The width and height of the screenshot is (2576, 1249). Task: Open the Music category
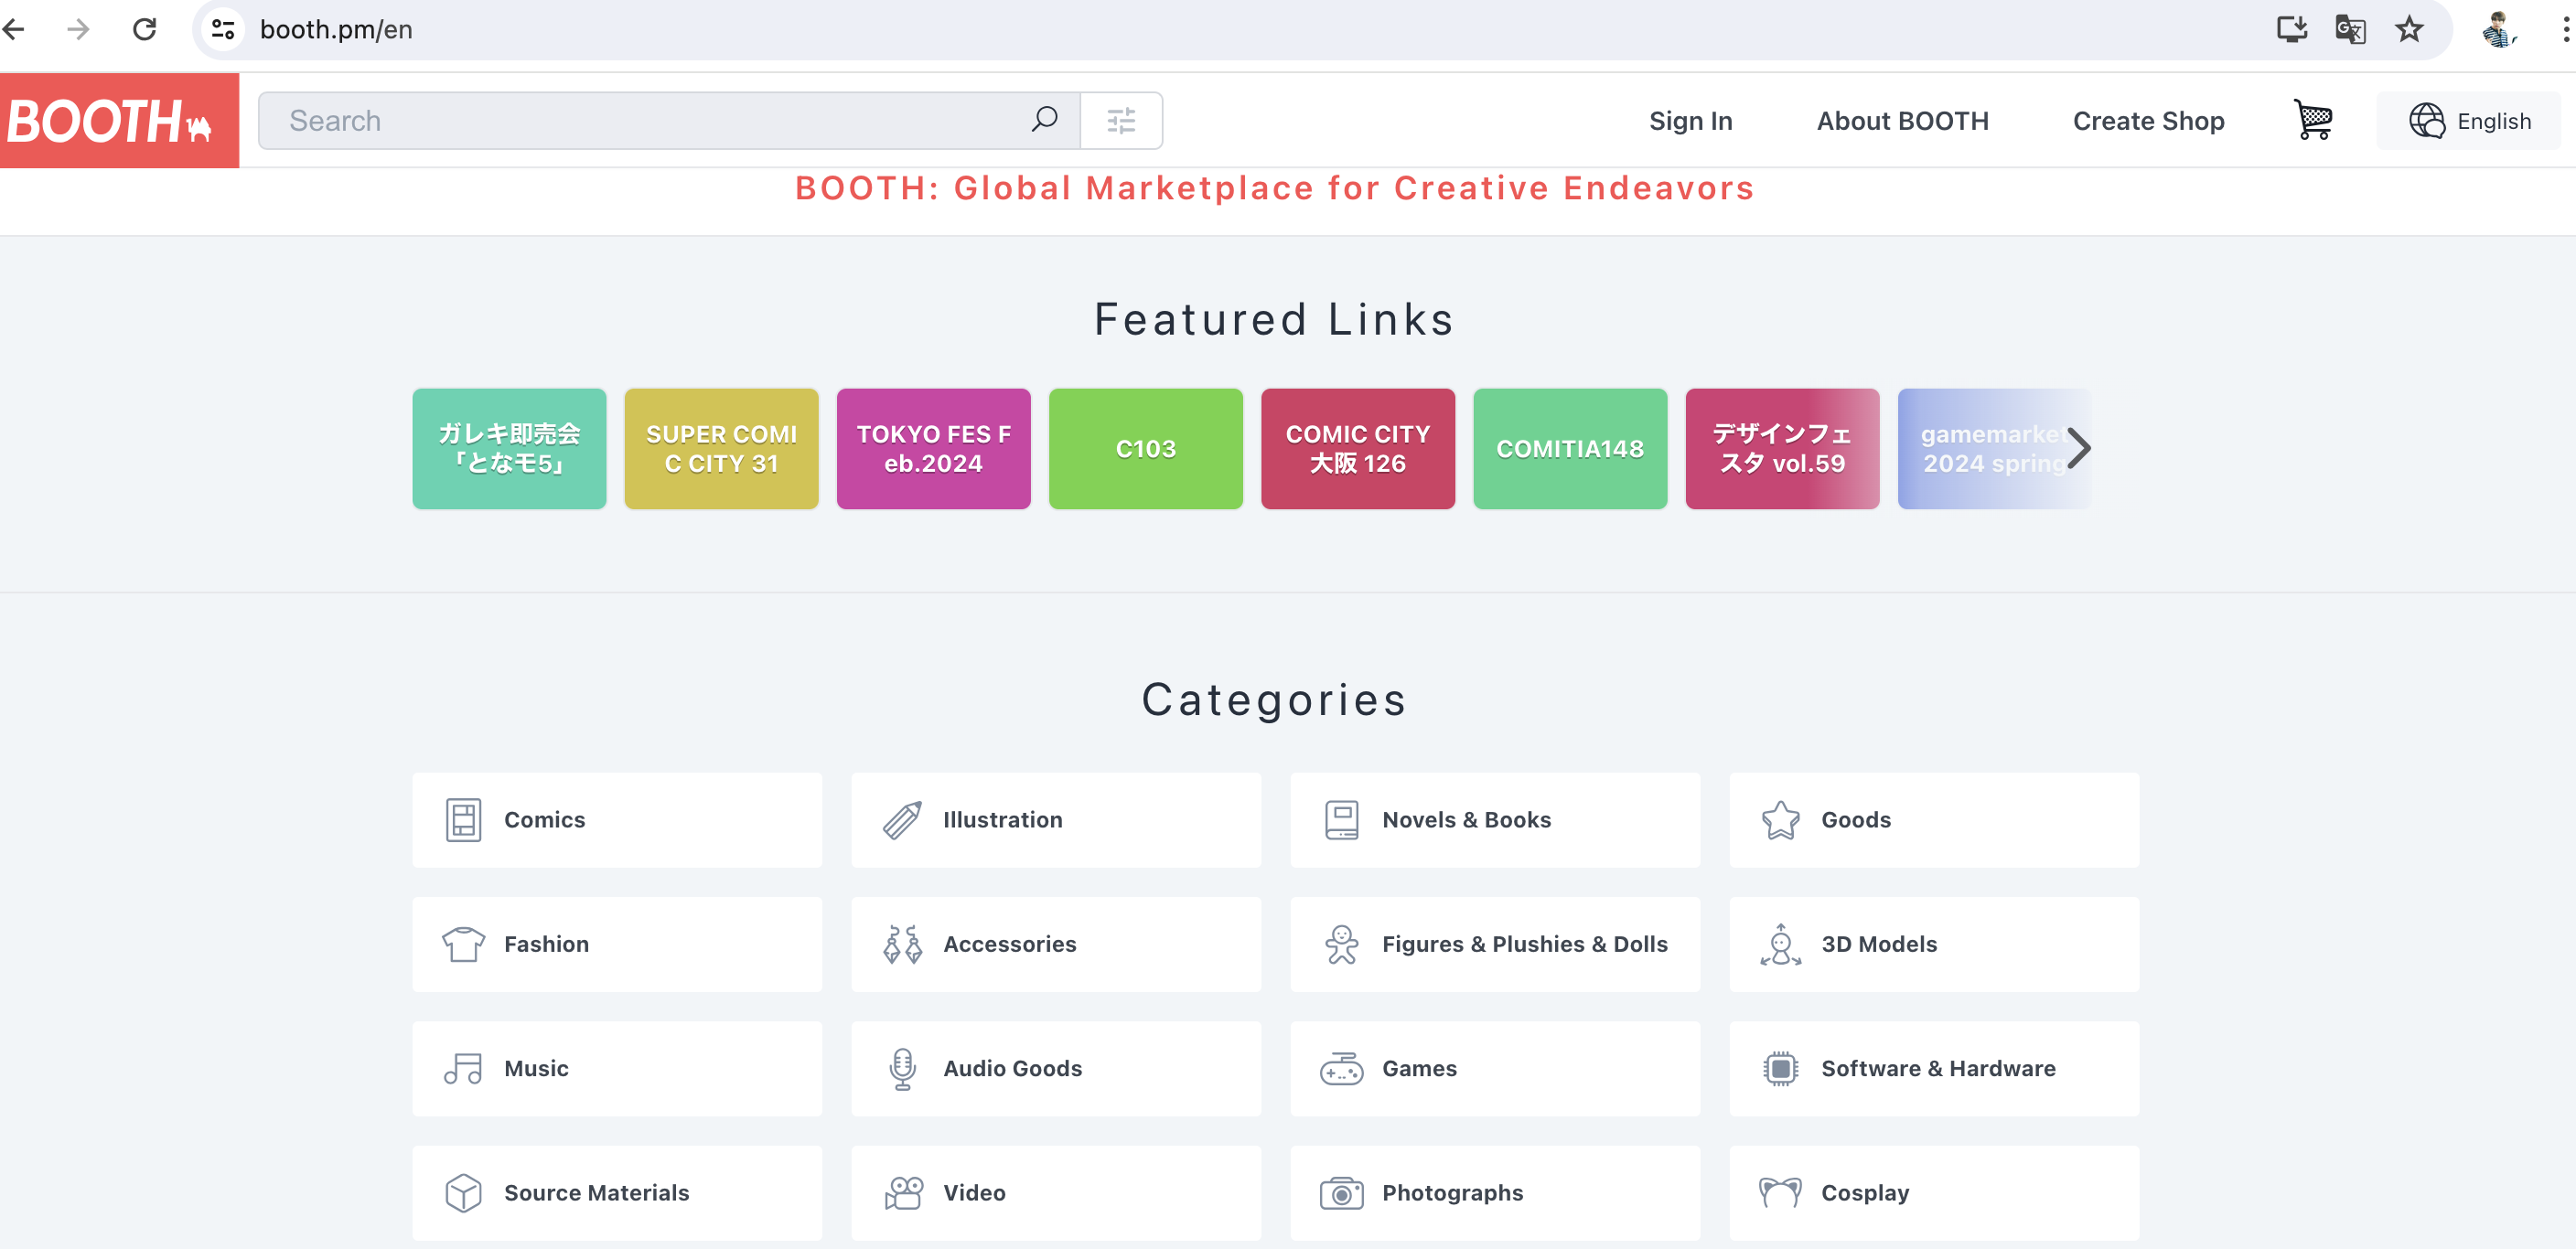tap(617, 1068)
